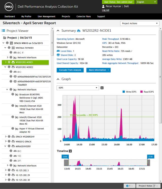Screen dimensions: 162x189
Task: Expand WS2012R2-NODE1 tree node
Action: coord(6,62)
